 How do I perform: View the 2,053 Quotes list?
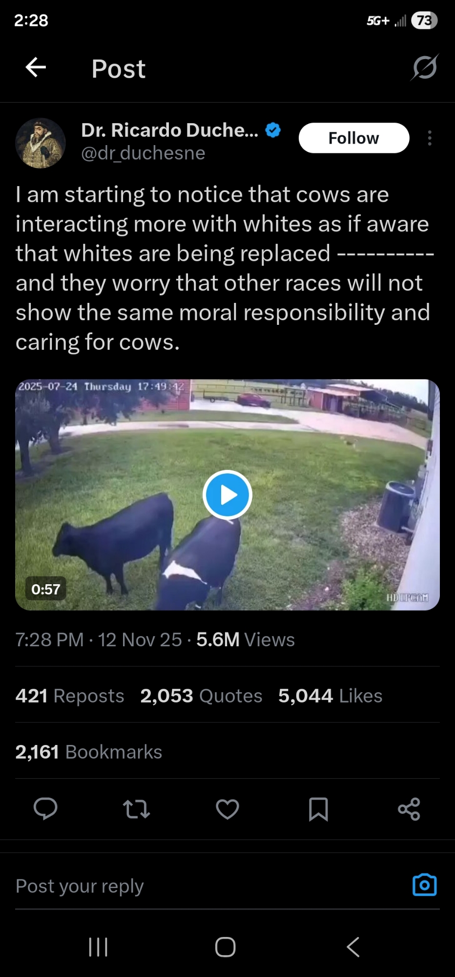pyautogui.click(x=201, y=696)
